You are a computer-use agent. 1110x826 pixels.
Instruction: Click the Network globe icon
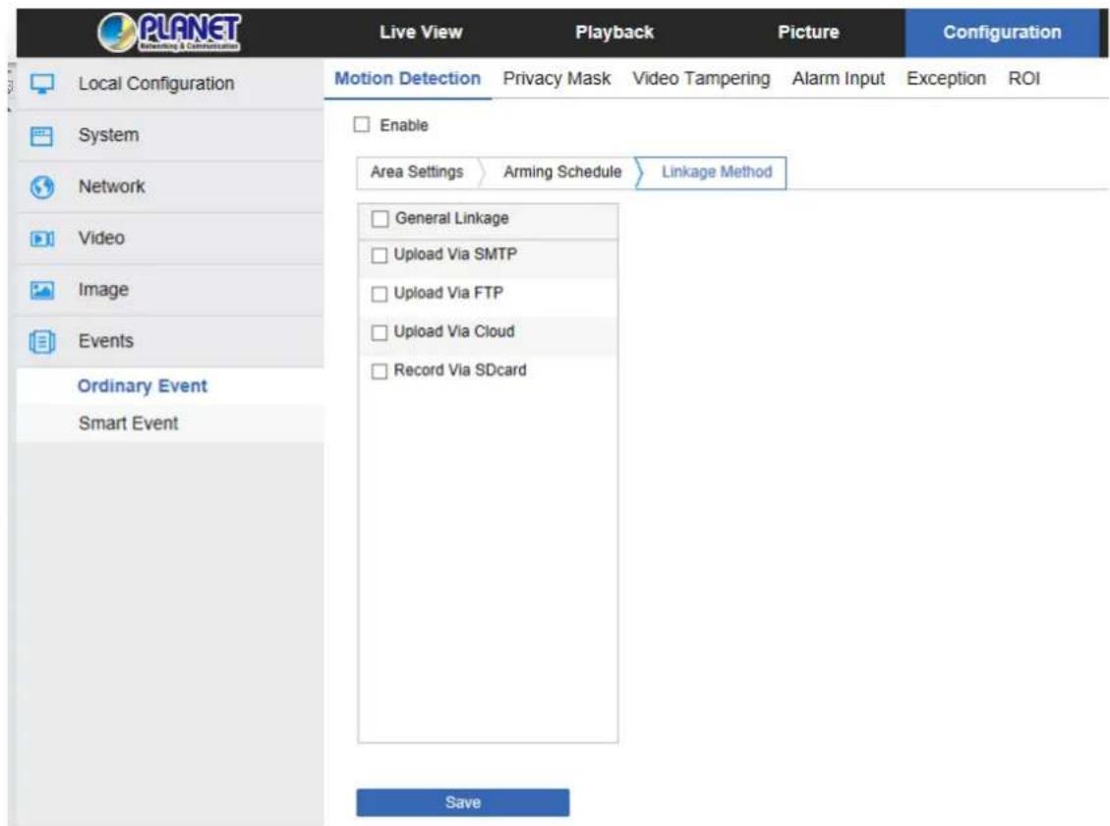(42, 187)
